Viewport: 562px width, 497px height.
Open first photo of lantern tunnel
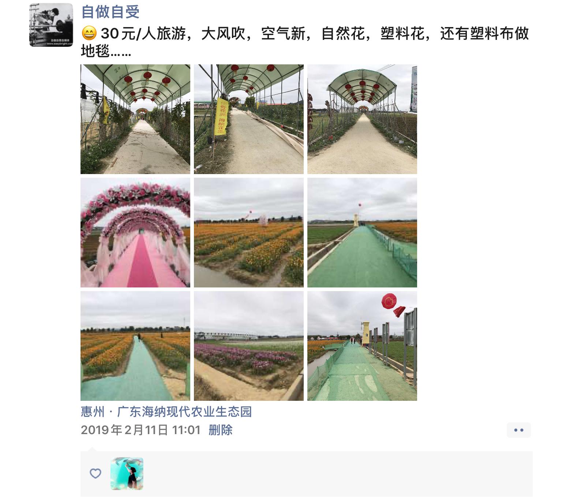click(135, 119)
